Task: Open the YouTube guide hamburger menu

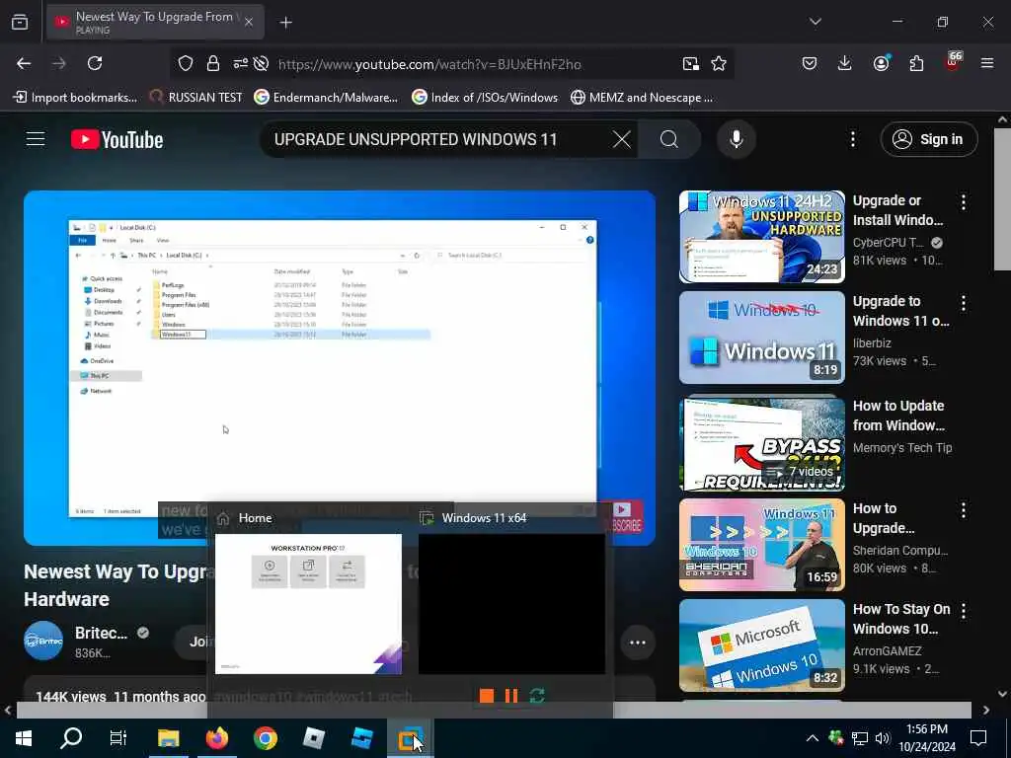Action: tap(36, 139)
